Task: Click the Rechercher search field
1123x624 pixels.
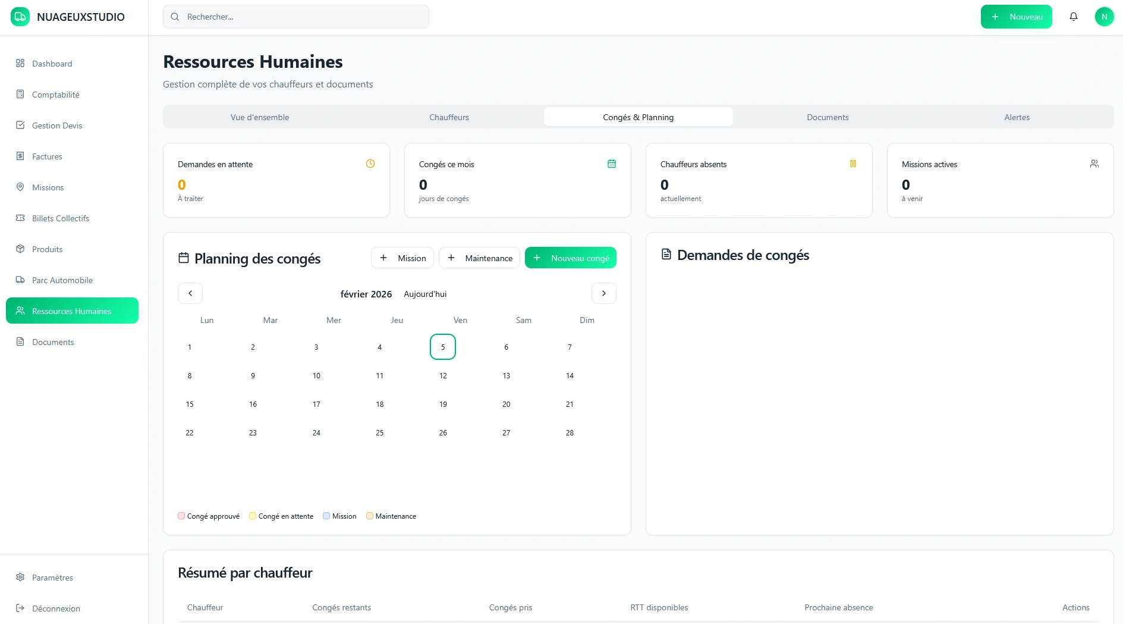Action: click(x=296, y=17)
